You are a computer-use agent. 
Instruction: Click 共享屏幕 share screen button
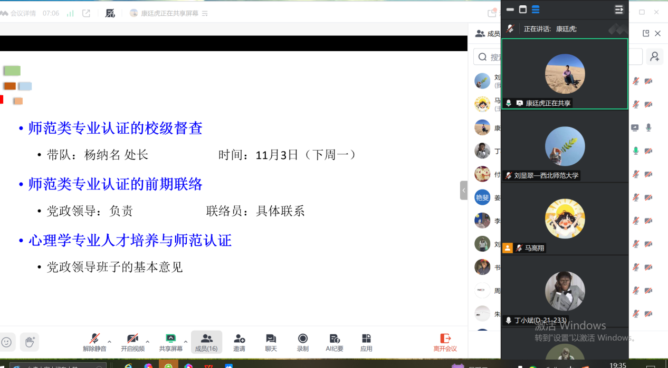(170, 342)
